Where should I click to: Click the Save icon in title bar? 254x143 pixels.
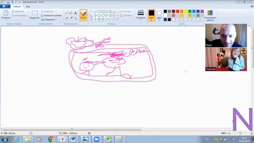pos(8,2)
